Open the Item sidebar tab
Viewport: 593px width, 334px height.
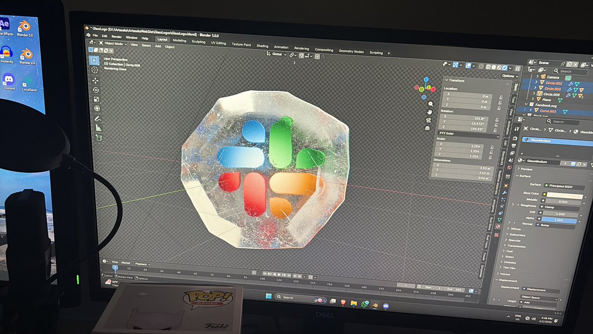coord(516,87)
